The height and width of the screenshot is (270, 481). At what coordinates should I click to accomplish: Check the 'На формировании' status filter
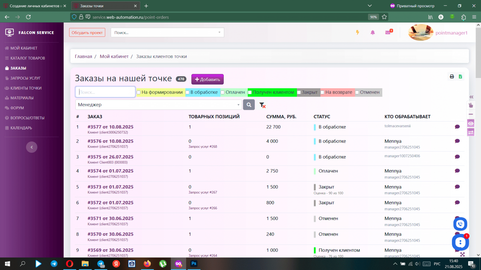point(139,92)
